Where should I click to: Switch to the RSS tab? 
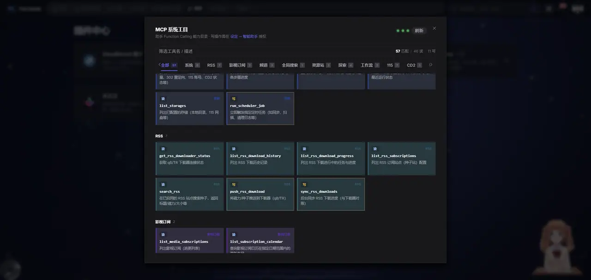pyautogui.click(x=215, y=65)
